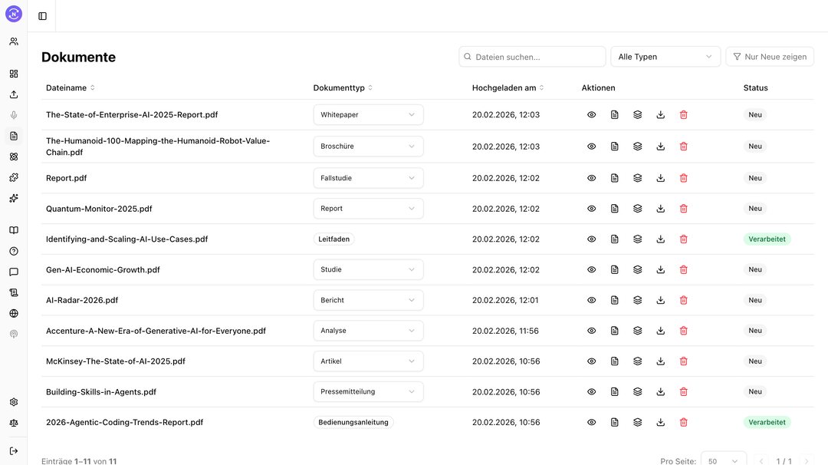828x465 pixels.
Task: Open the chat bubble icon in sidebar
Action: click(x=14, y=272)
